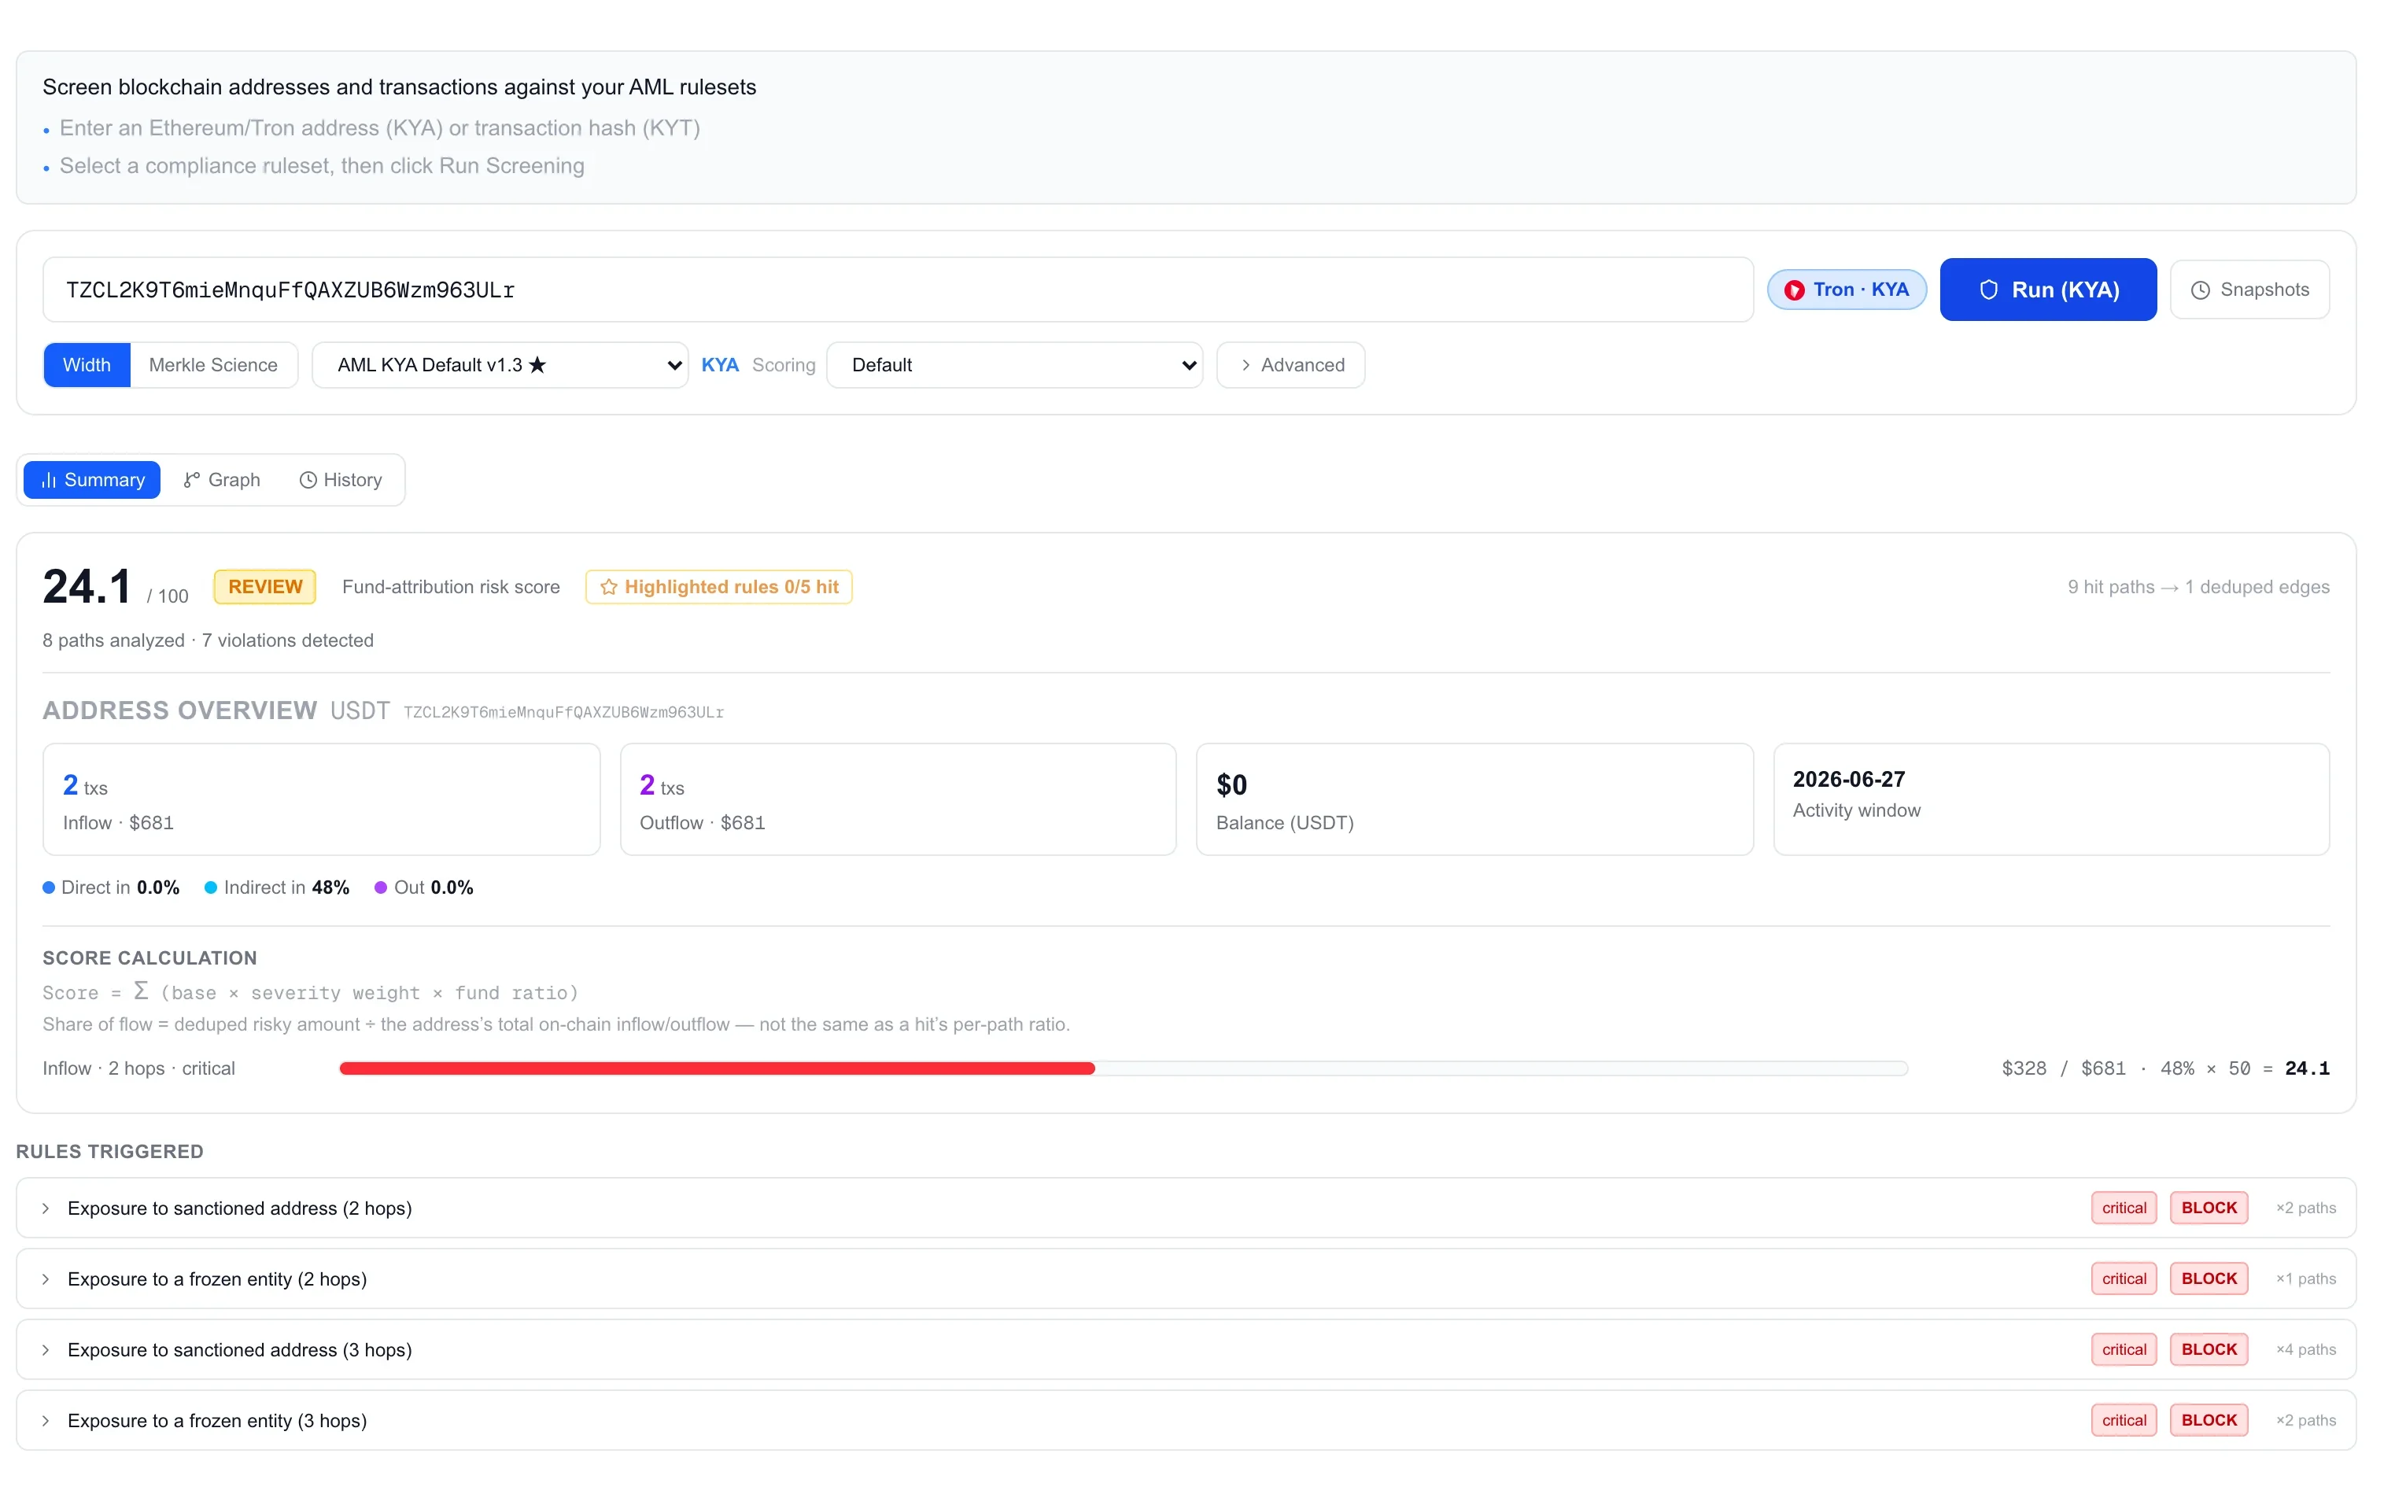Click the Balance (USDT) $0 card

click(1474, 799)
